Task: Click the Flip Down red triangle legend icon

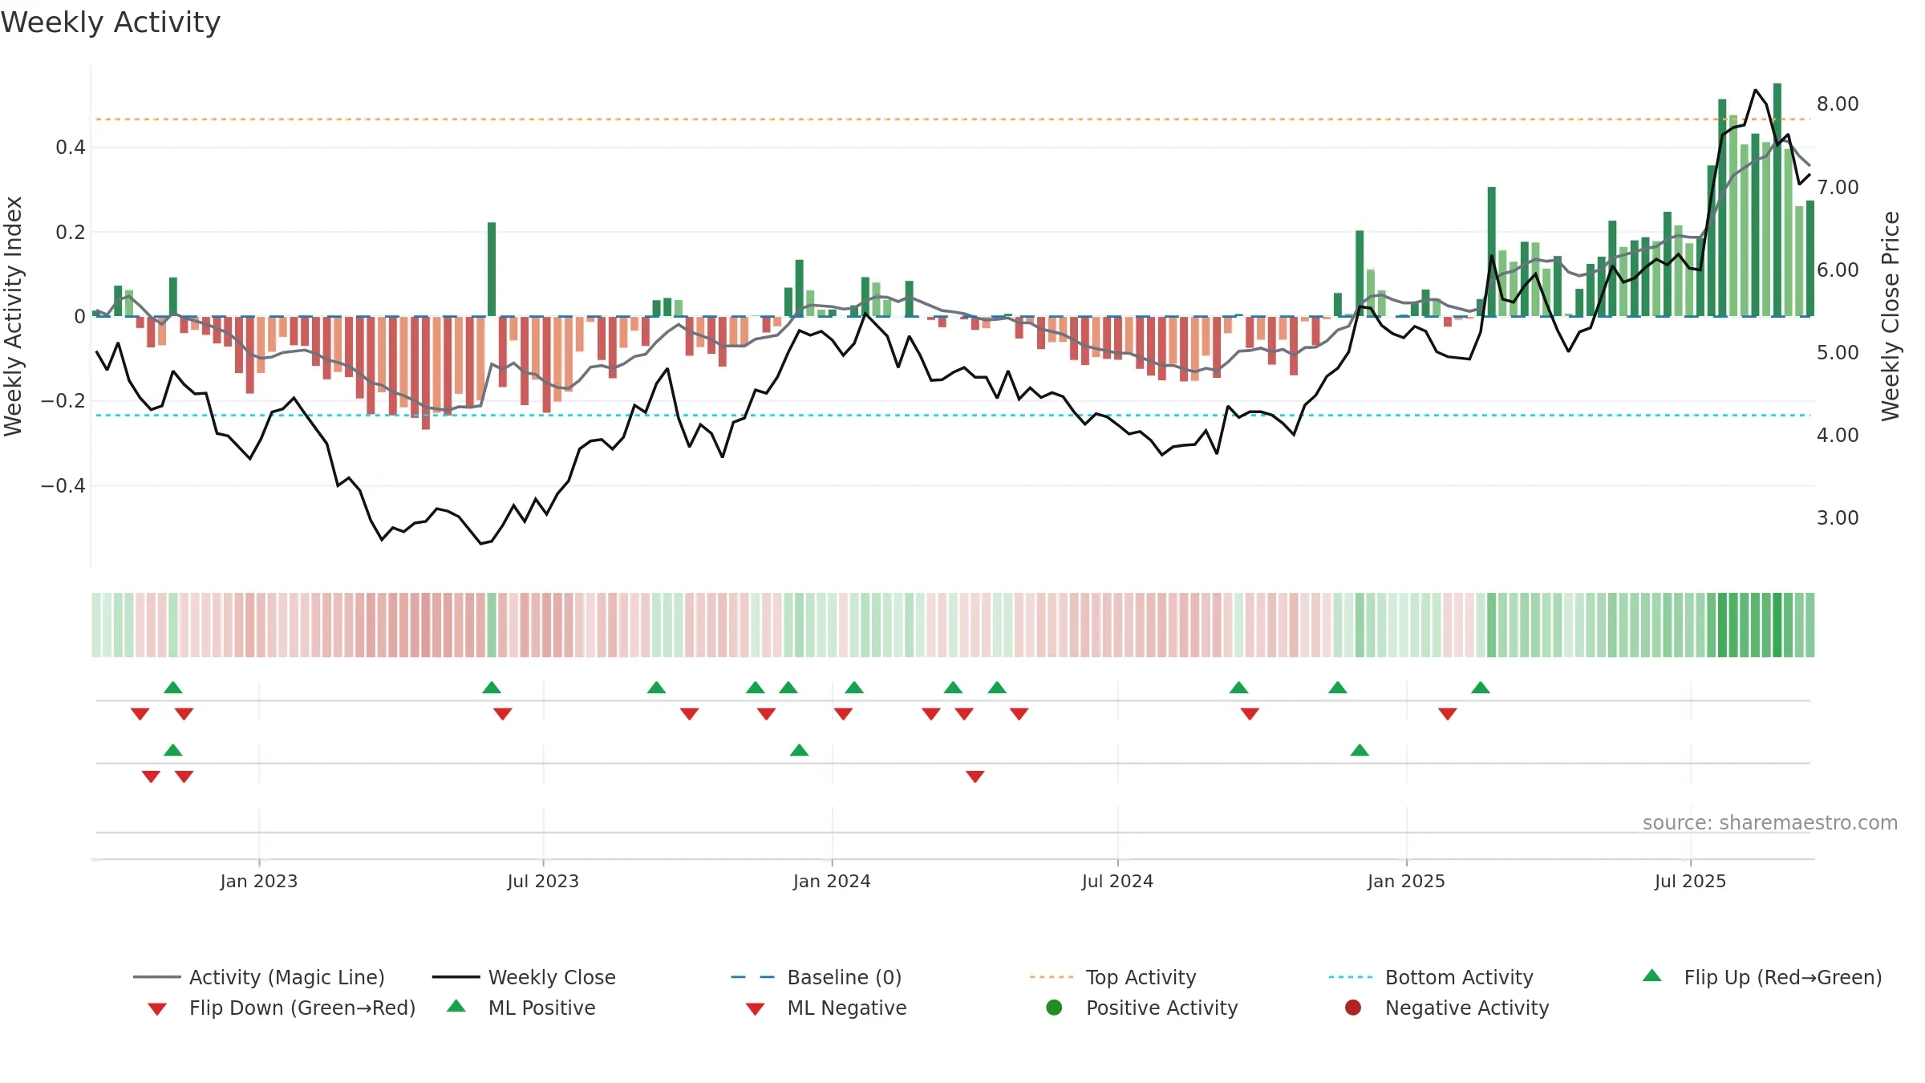Action: point(157,1008)
